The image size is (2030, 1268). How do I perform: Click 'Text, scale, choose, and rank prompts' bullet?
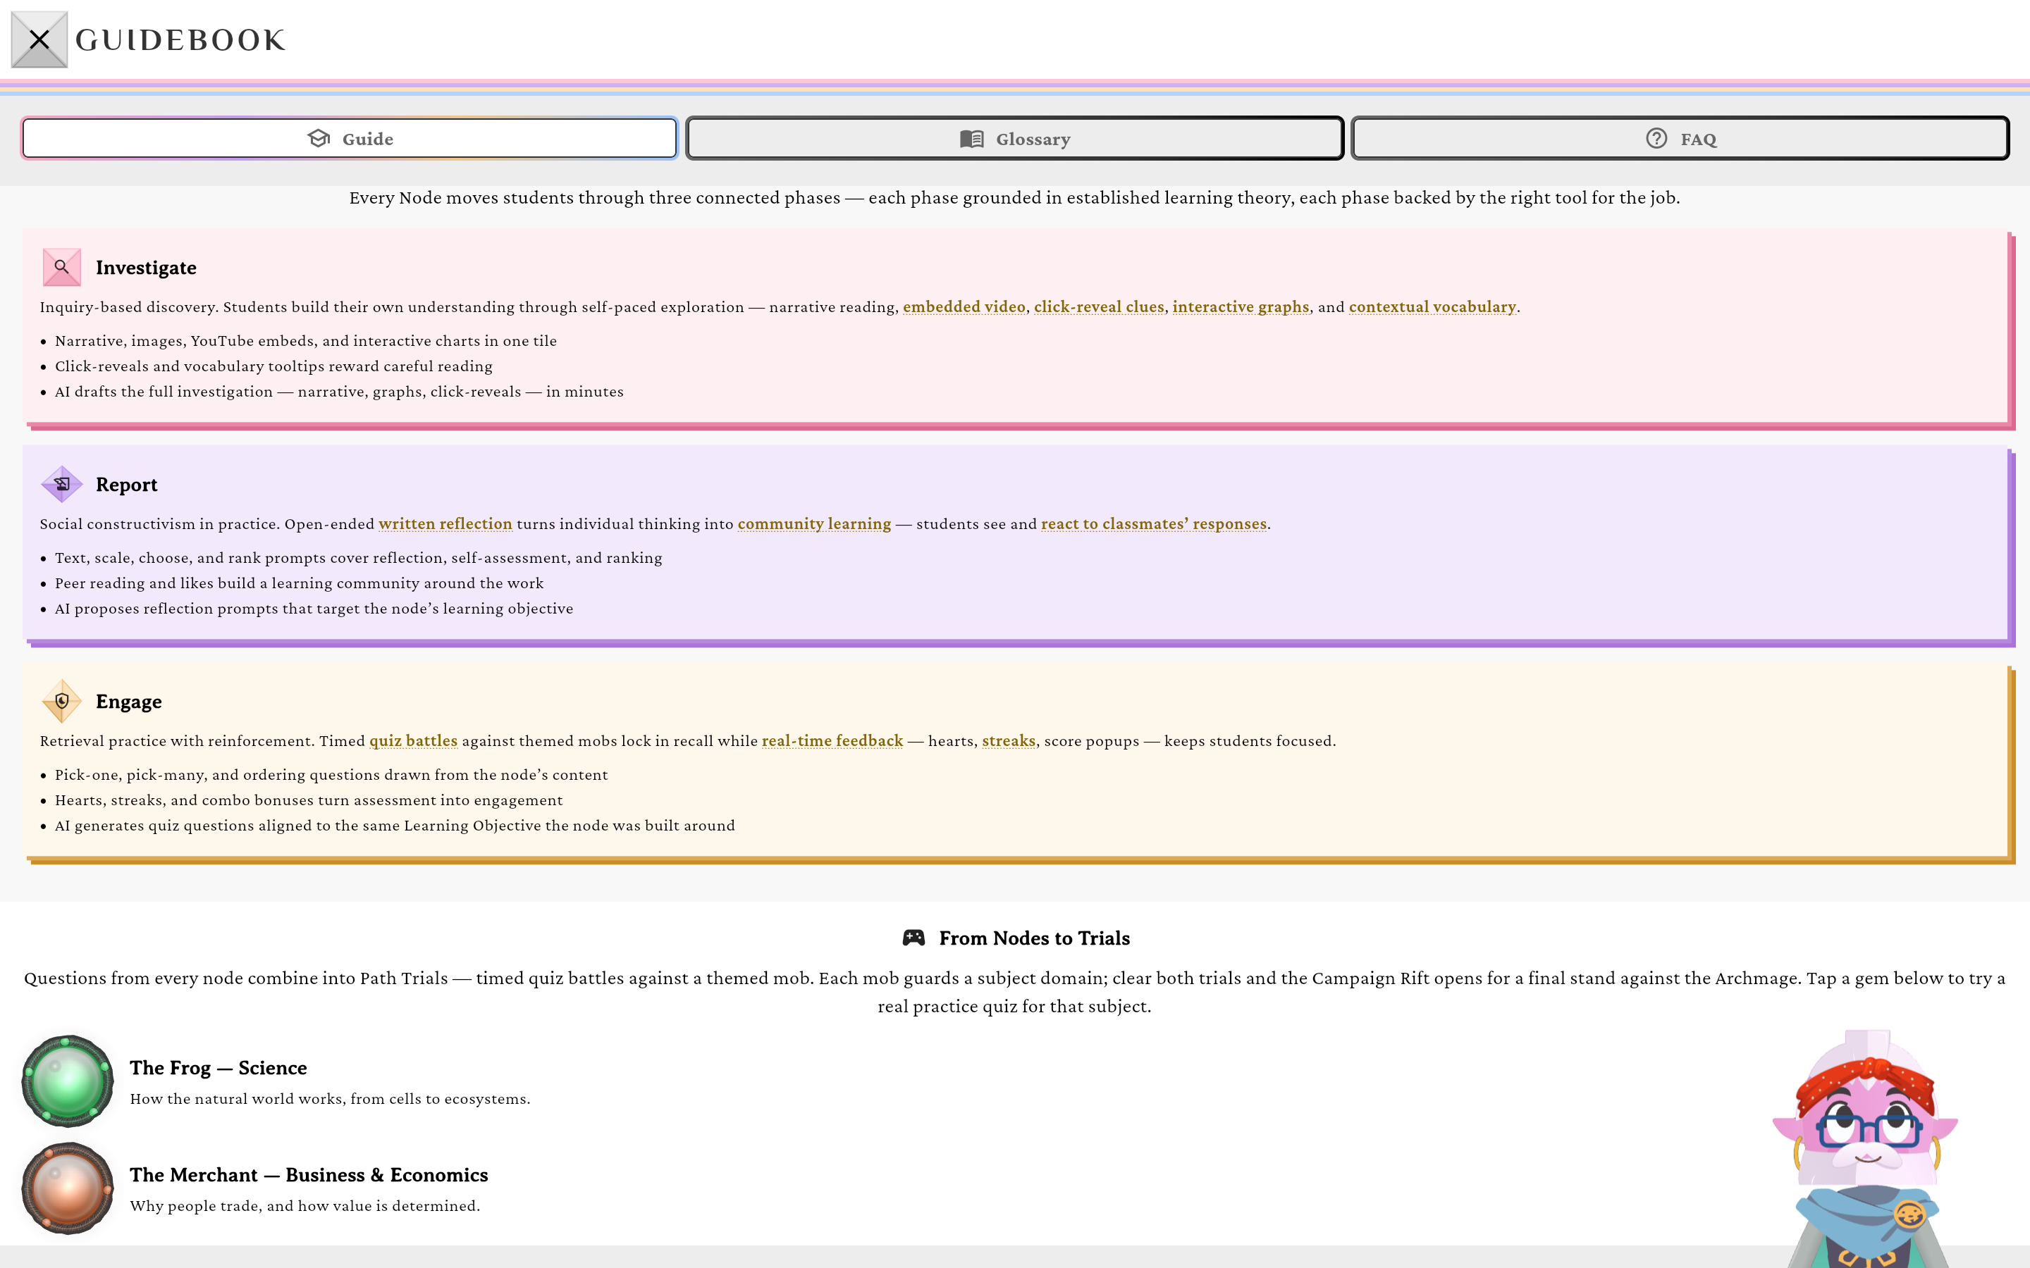click(358, 558)
